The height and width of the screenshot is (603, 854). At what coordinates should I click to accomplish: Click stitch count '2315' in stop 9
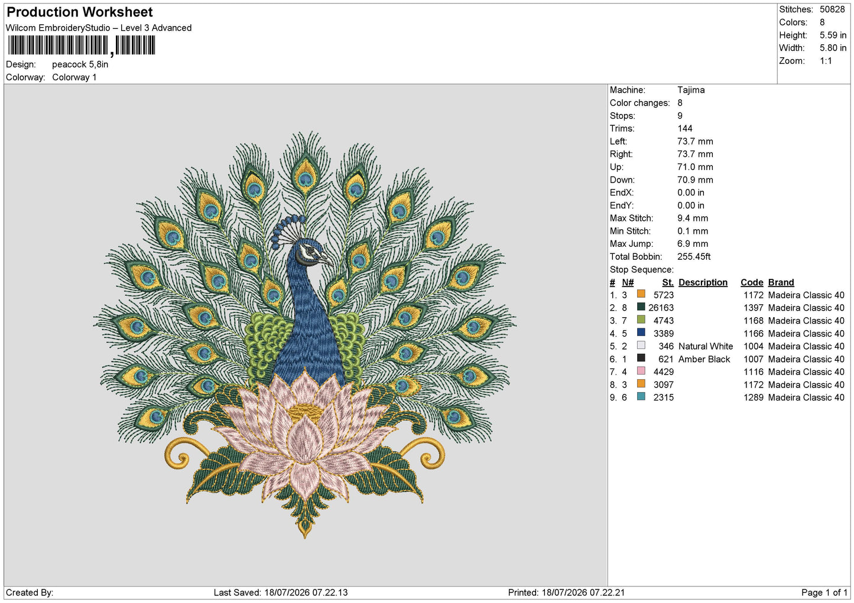pos(663,397)
